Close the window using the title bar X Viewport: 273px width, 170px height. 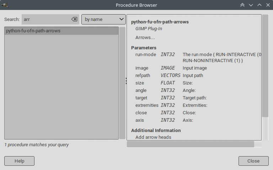point(268,5)
